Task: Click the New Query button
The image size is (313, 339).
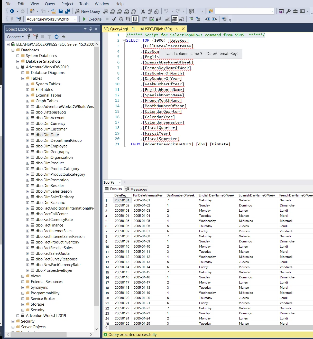Action: (87, 11)
